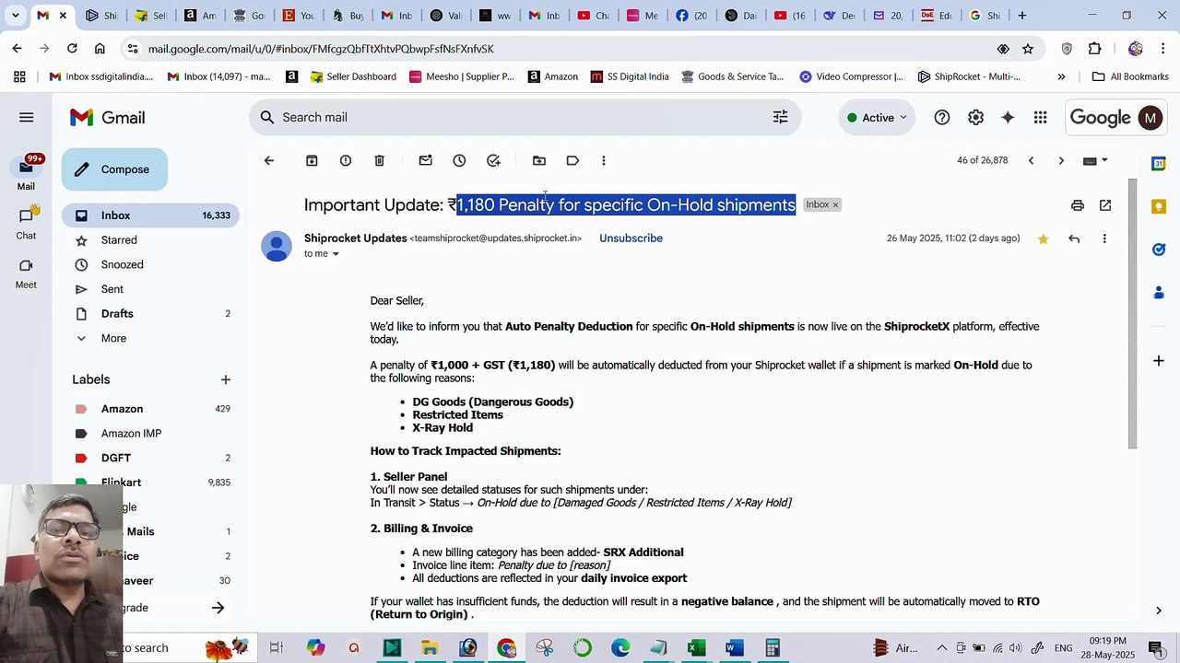Screen dimensions: 1180x663
Task: Open the Labels tag icon
Action: 572,160
